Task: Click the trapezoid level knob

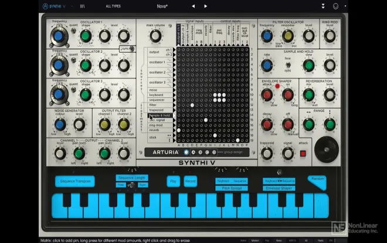Action: tap(267, 153)
